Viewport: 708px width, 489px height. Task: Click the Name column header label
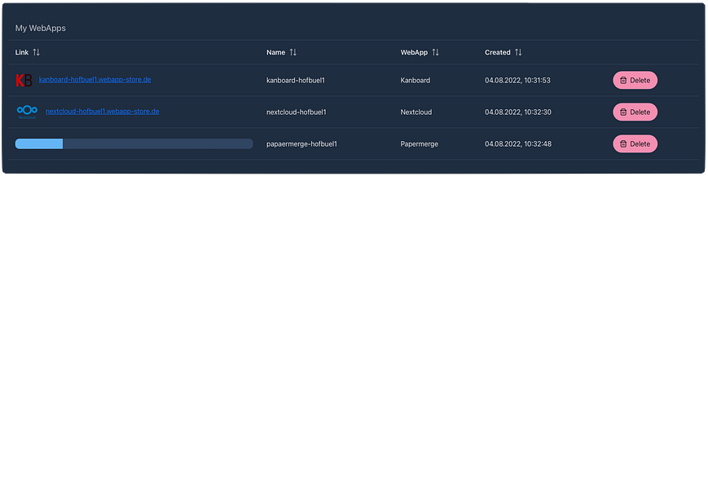click(x=276, y=52)
